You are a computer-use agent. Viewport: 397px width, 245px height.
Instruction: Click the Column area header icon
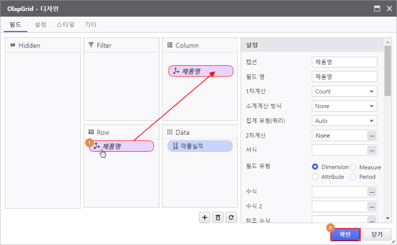(170, 45)
